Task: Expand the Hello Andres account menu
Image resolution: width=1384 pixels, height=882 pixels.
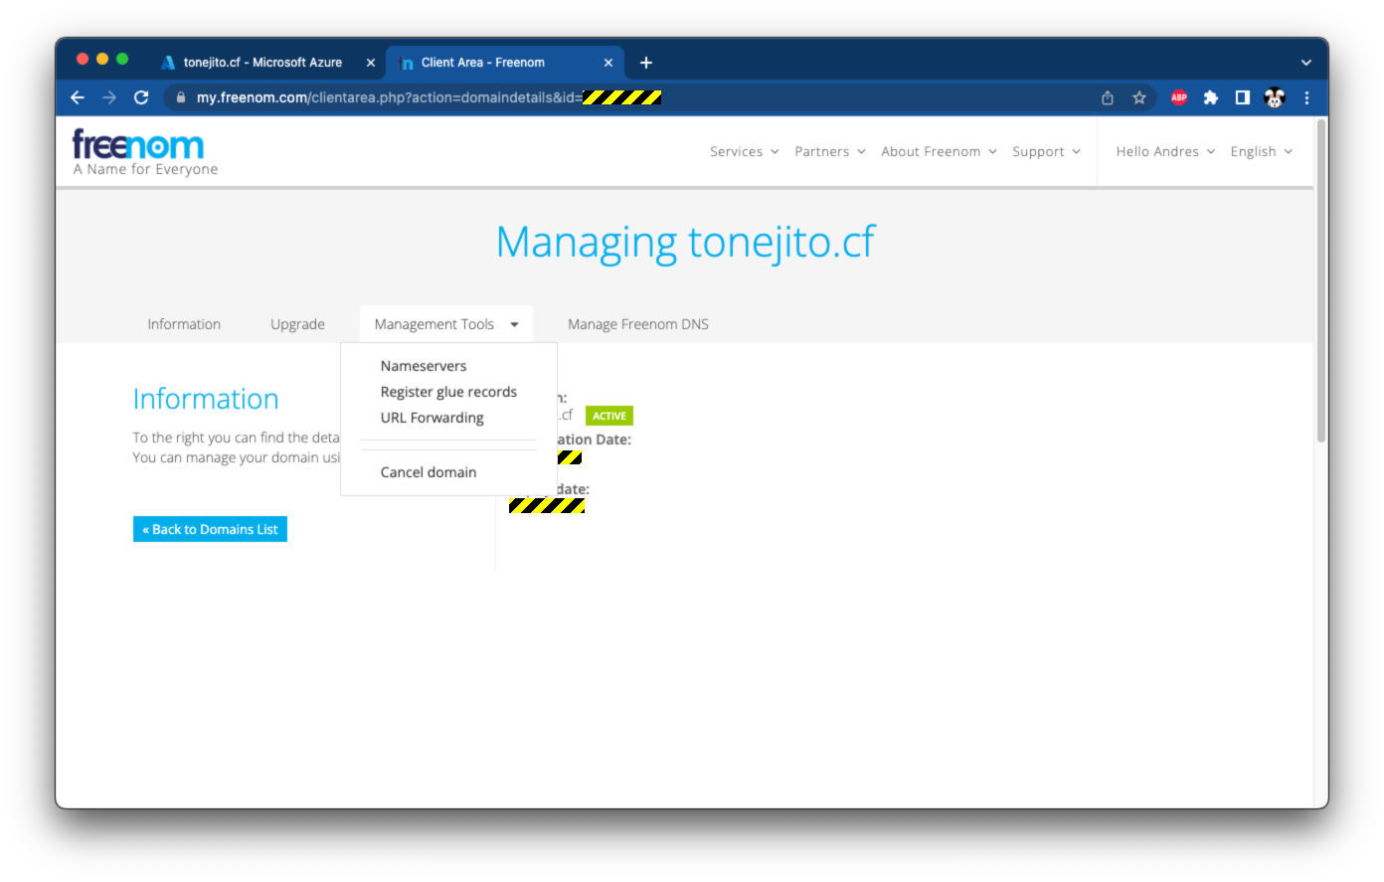Action: [x=1164, y=152]
